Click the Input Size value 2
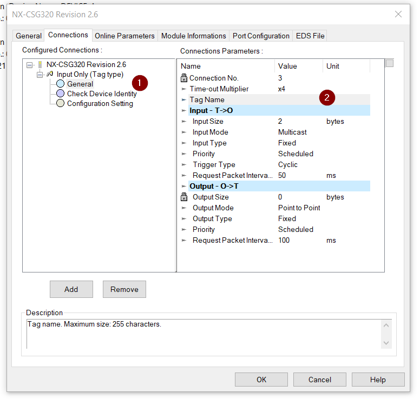This screenshot has width=420, height=399. pyautogui.click(x=280, y=122)
